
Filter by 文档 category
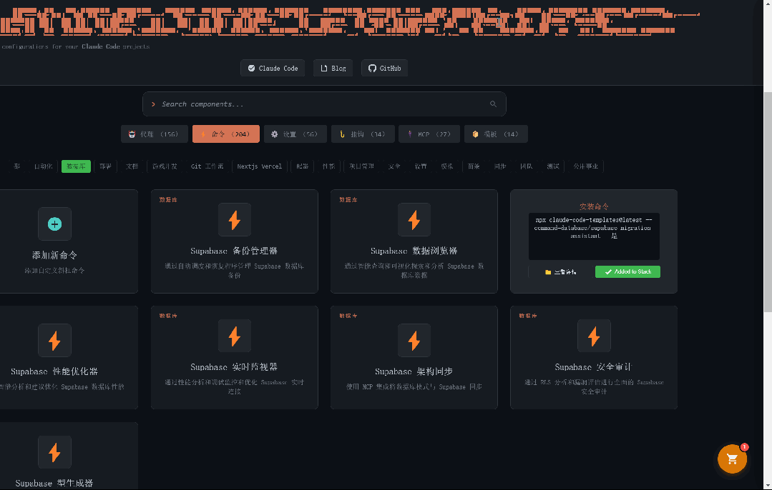point(132,166)
